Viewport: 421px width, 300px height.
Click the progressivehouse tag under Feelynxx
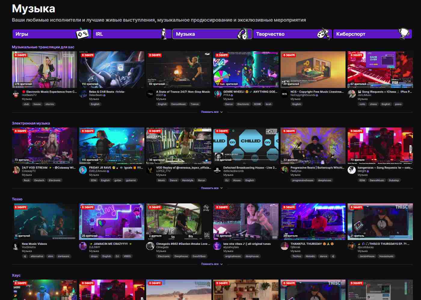[303, 180]
